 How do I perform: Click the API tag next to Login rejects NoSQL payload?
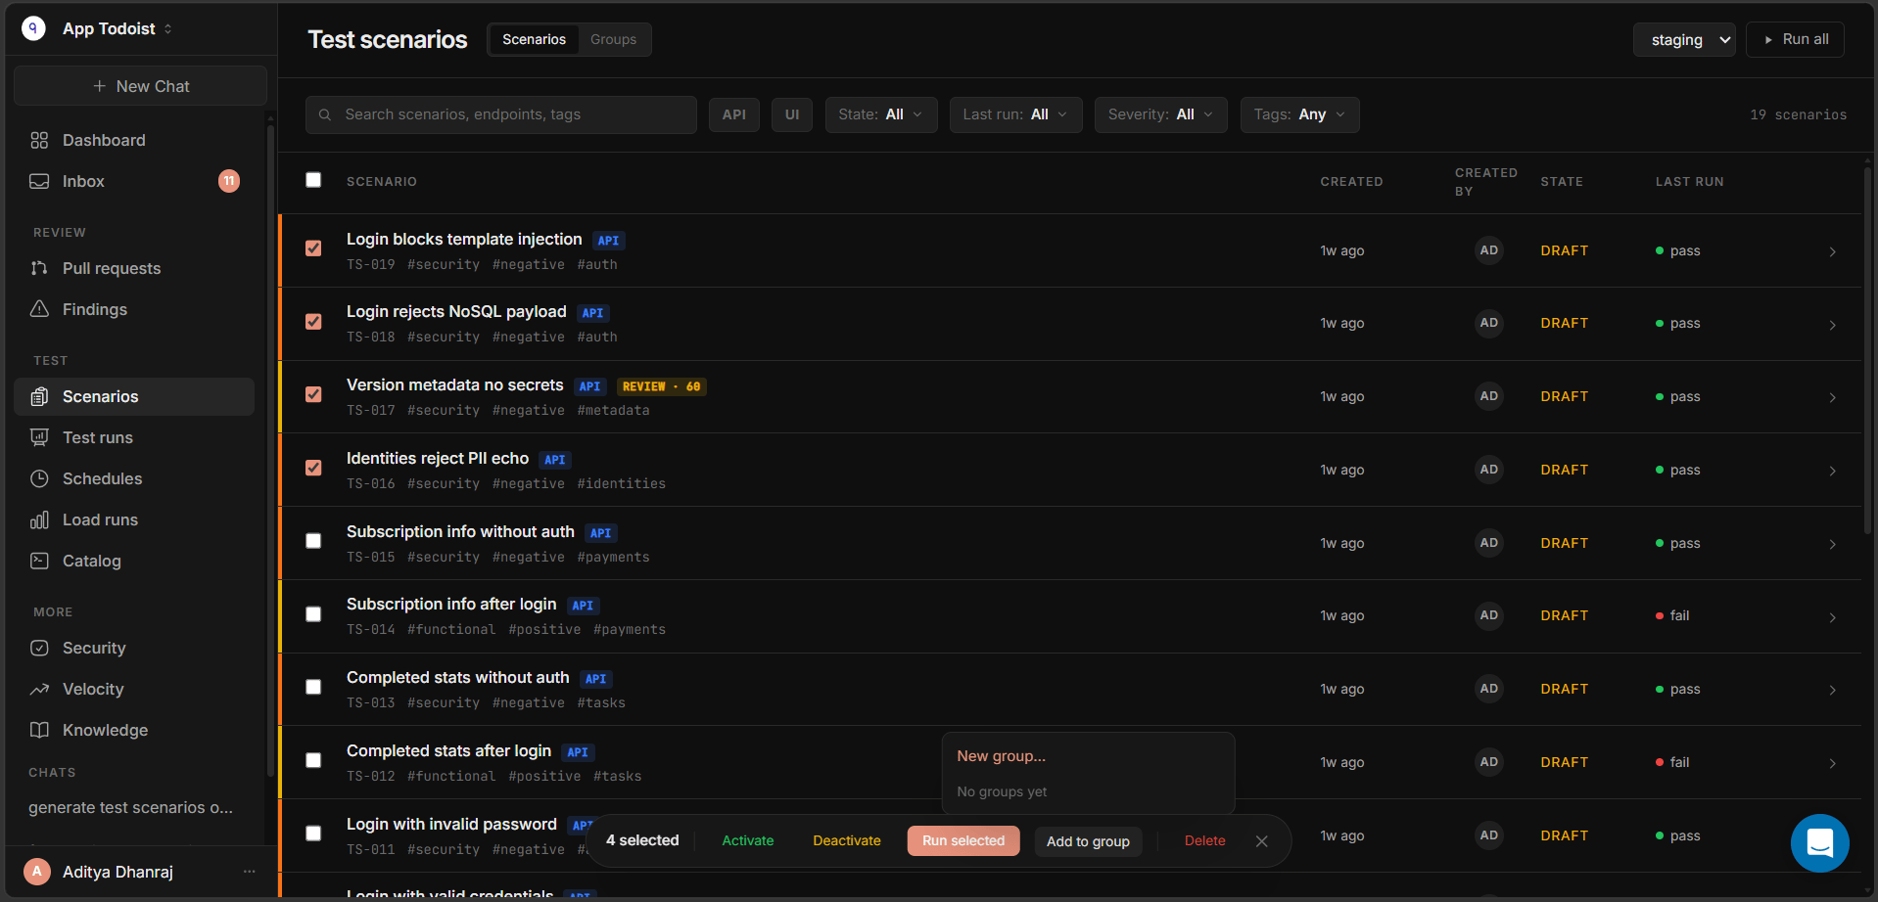[592, 313]
